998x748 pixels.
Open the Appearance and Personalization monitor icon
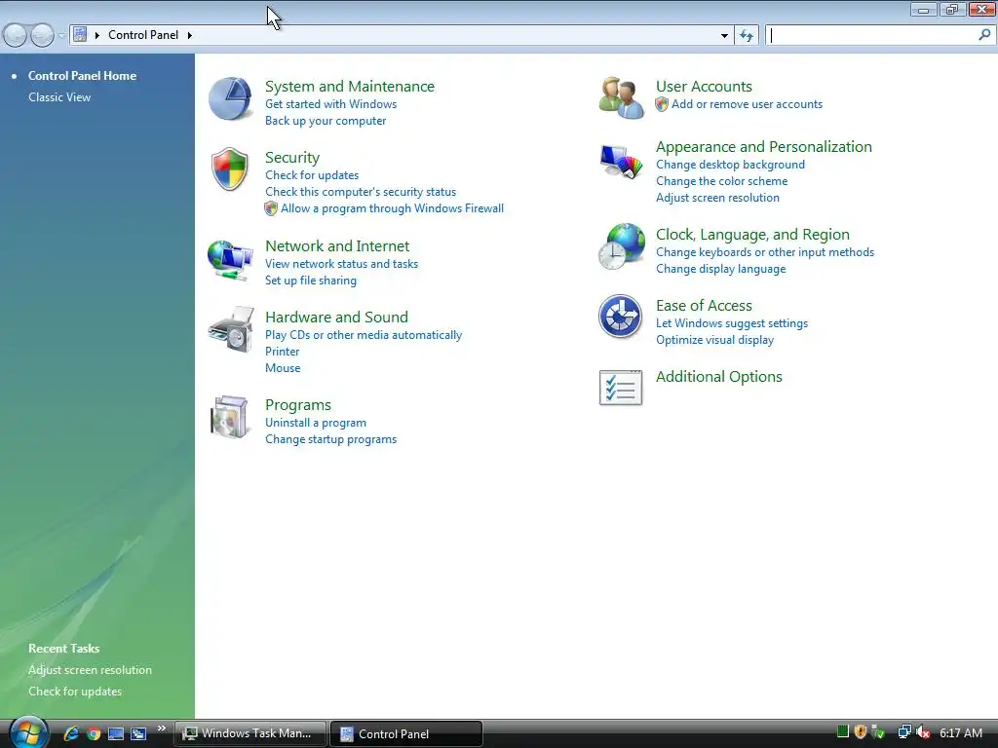(621, 162)
